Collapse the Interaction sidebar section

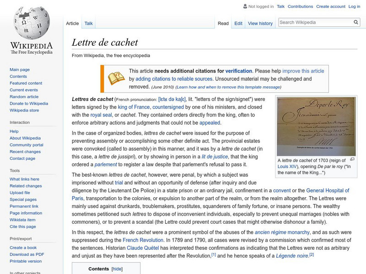pyautogui.click(x=20, y=122)
